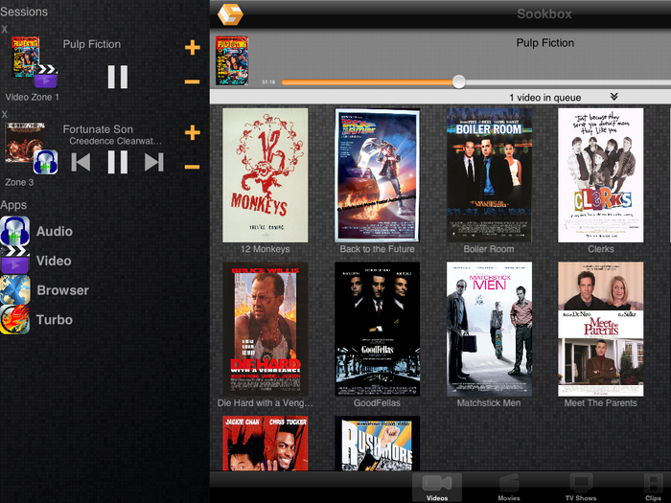Decrease volume for Pulp Fiction session
This screenshot has height=503, width=671.
(x=193, y=81)
